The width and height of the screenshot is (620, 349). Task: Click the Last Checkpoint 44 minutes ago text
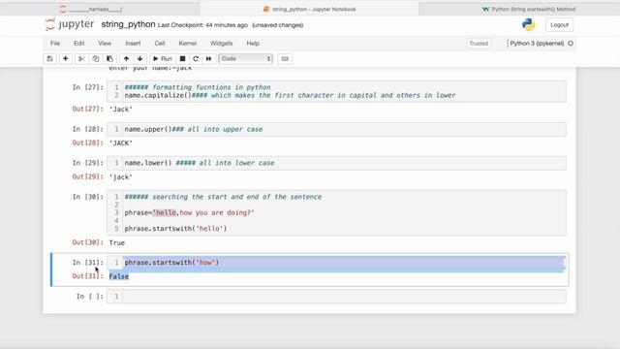point(202,25)
